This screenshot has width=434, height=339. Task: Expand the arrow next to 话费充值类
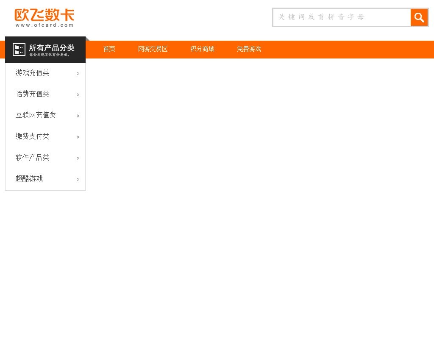(78, 94)
